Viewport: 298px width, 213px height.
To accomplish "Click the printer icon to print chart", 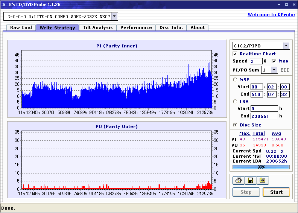I will coord(238,181).
